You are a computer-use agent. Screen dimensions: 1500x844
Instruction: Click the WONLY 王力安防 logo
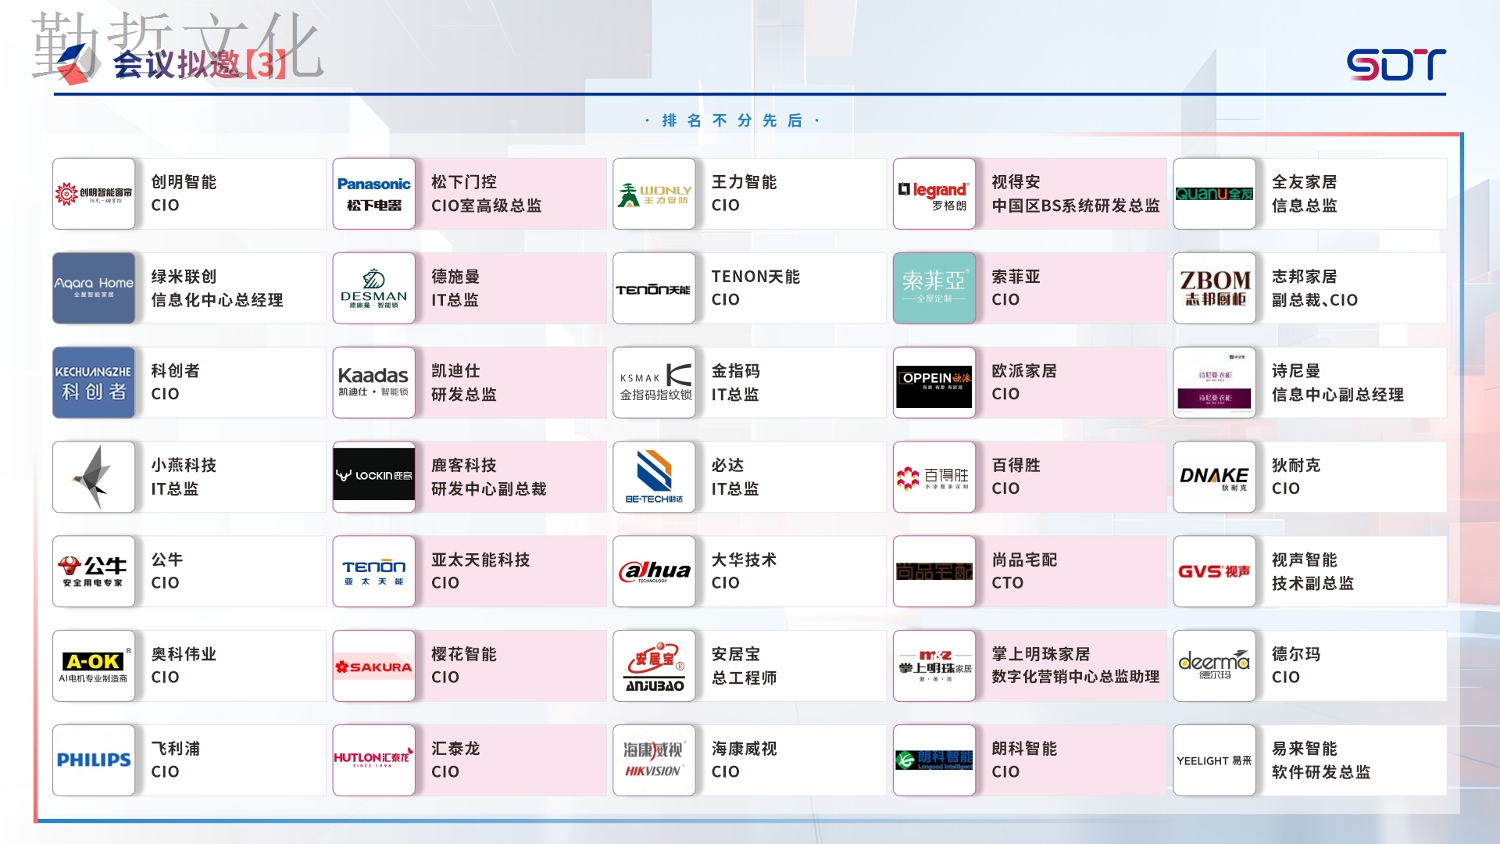pyautogui.click(x=654, y=194)
